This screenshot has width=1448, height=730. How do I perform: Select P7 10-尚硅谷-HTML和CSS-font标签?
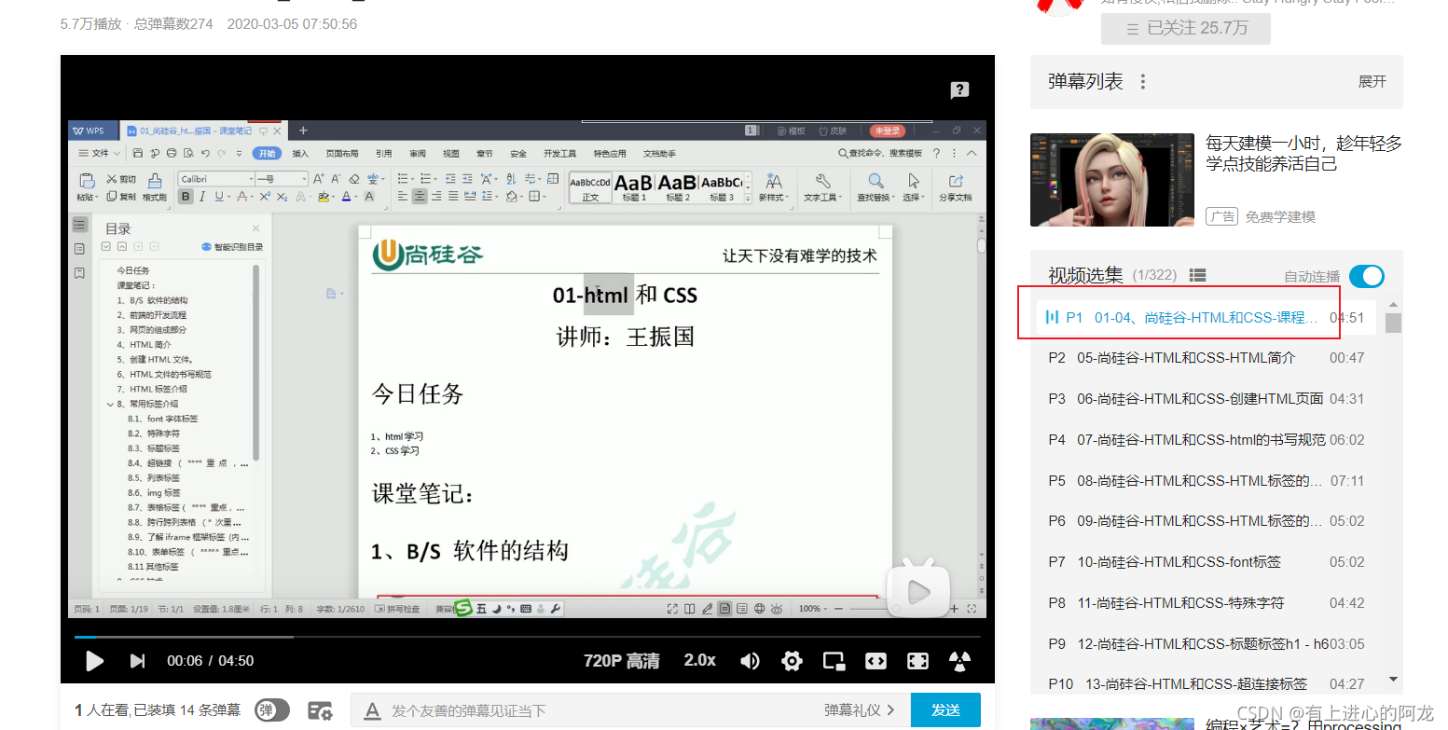1205,562
